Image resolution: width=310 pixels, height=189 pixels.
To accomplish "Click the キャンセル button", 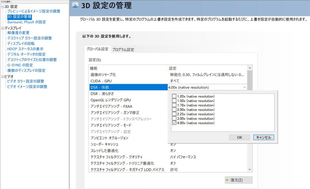I will click(x=263, y=137).
